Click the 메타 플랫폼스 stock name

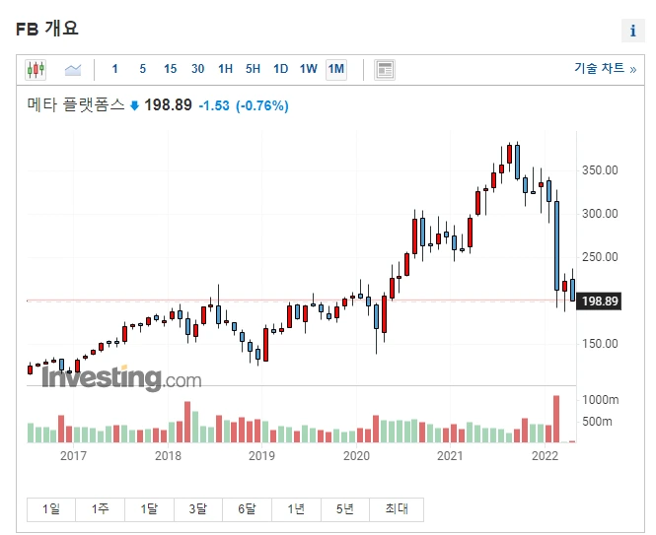click(76, 104)
